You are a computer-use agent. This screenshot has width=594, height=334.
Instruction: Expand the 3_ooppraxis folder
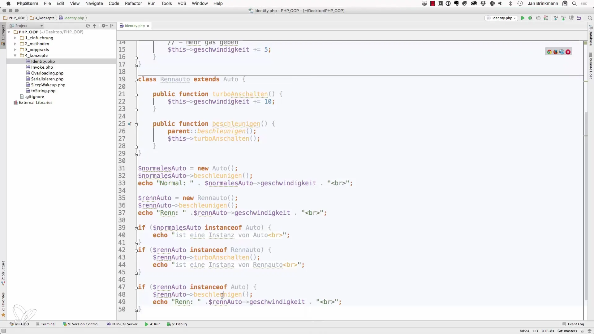pos(15,49)
